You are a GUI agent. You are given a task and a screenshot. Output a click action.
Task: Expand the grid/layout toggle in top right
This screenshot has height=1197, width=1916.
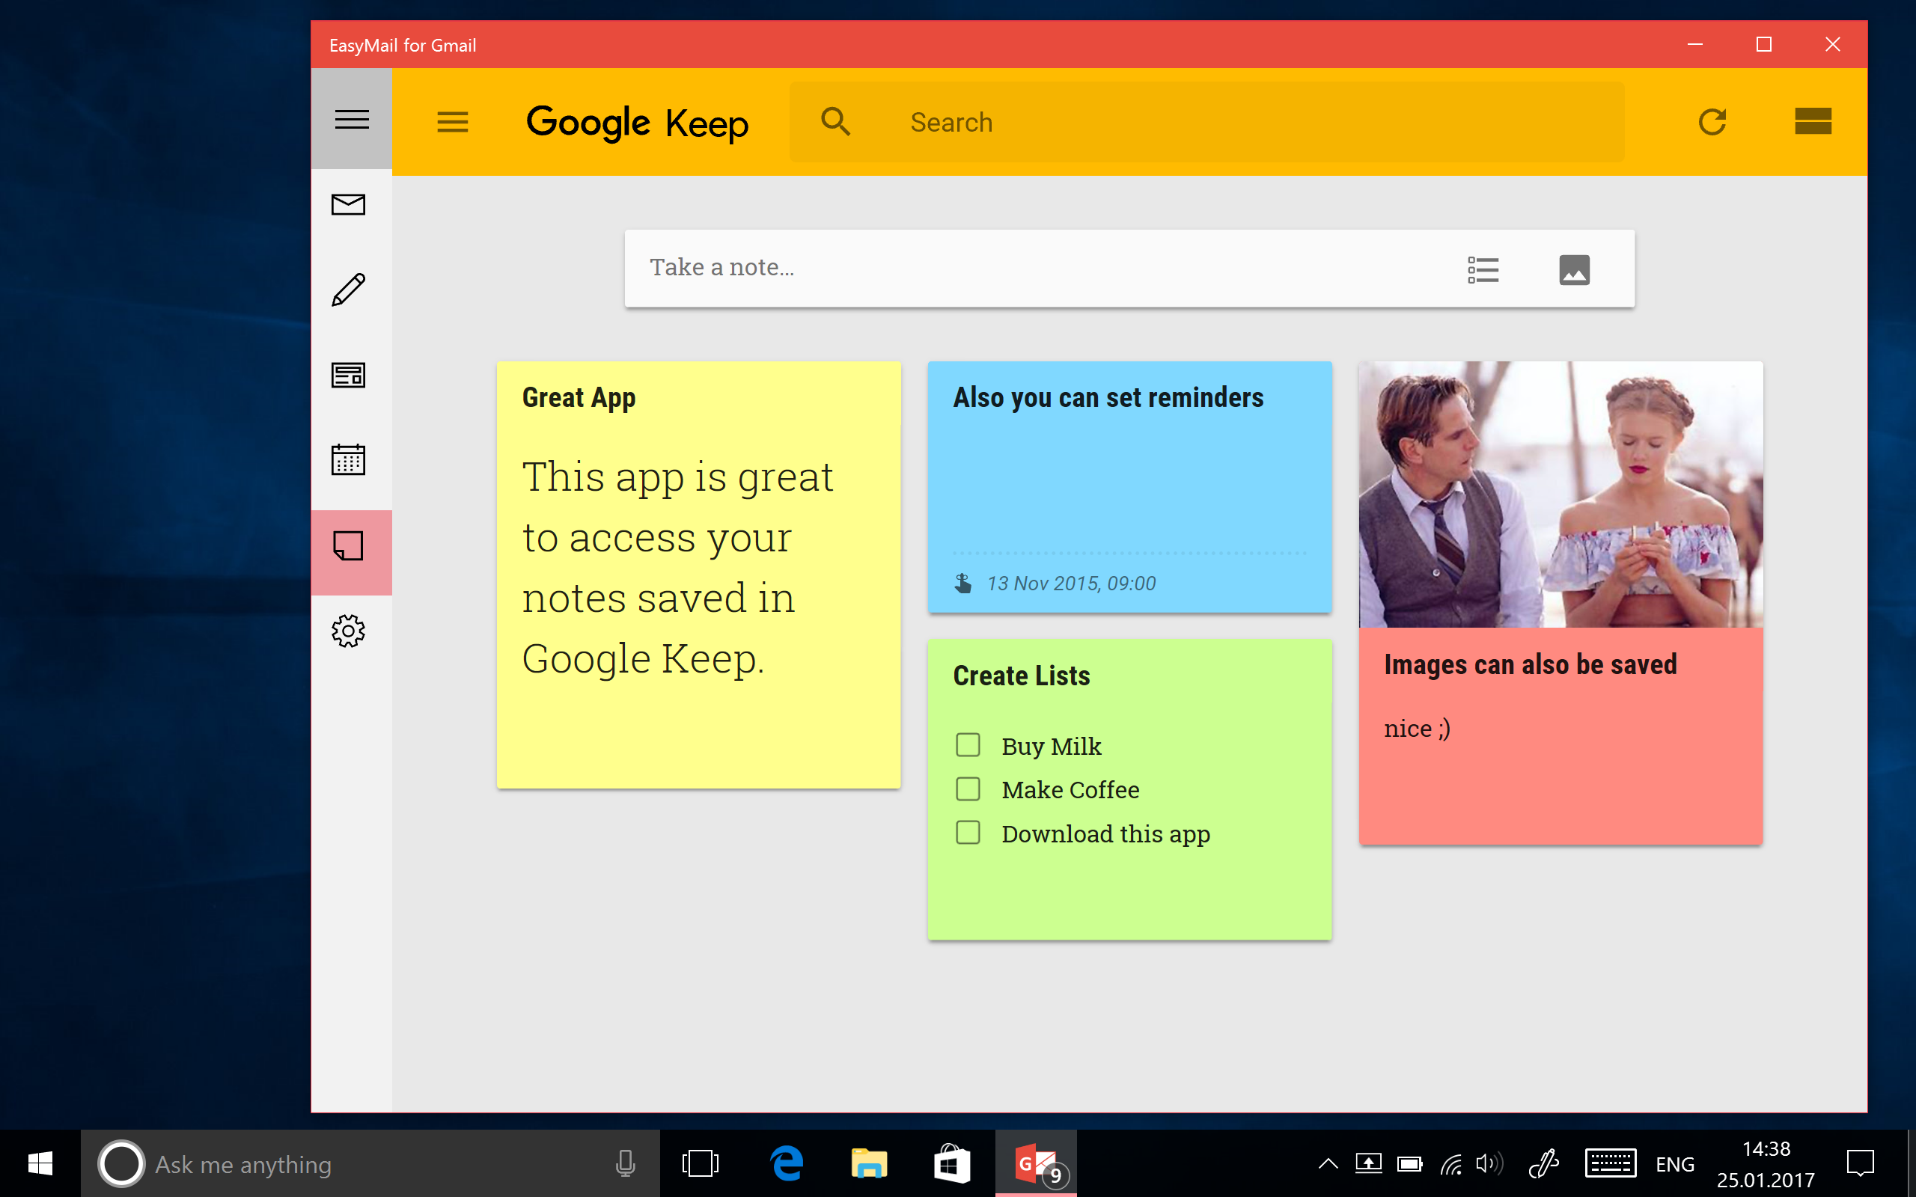(x=1813, y=121)
